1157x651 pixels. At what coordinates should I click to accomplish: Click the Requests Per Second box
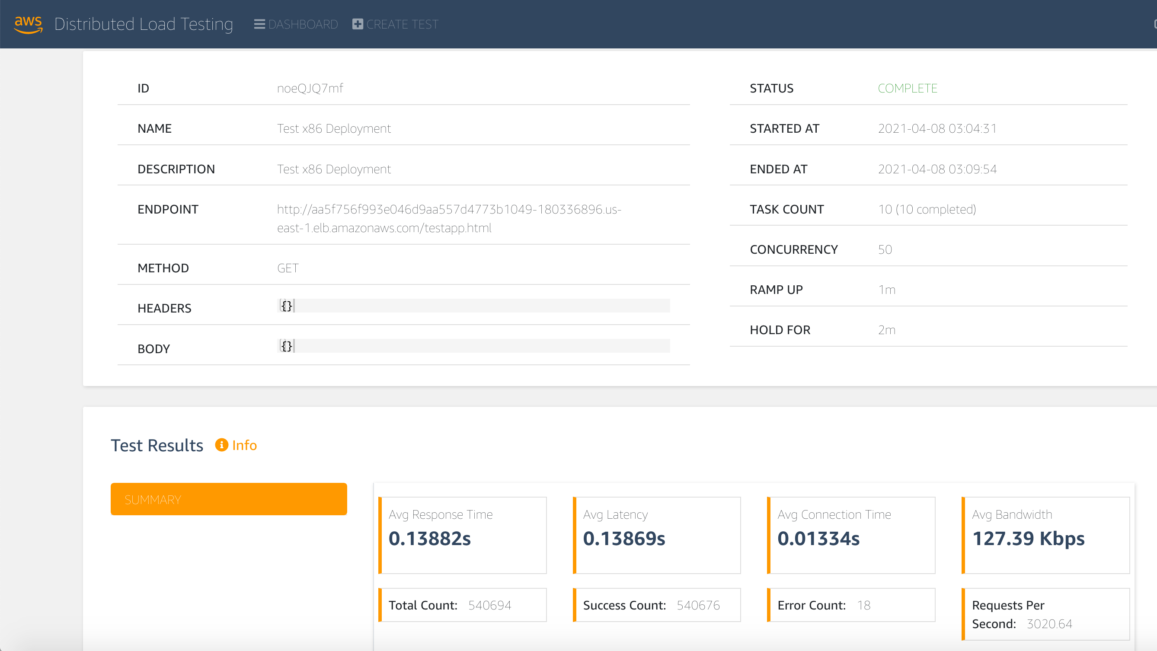click(1045, 614)
